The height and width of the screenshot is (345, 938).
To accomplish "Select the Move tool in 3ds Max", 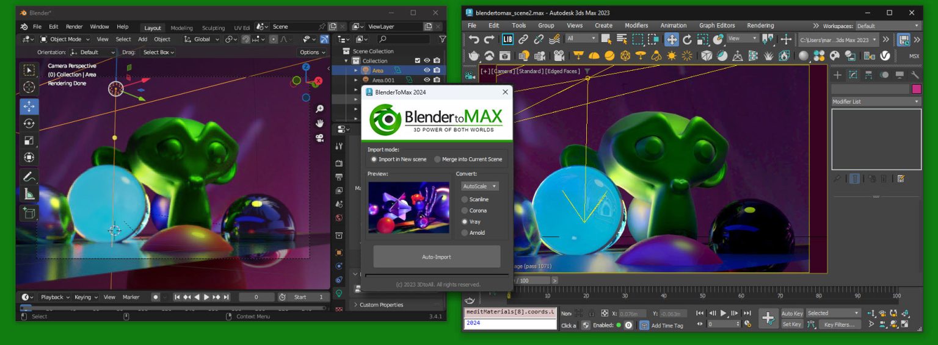I will point(671,39).
